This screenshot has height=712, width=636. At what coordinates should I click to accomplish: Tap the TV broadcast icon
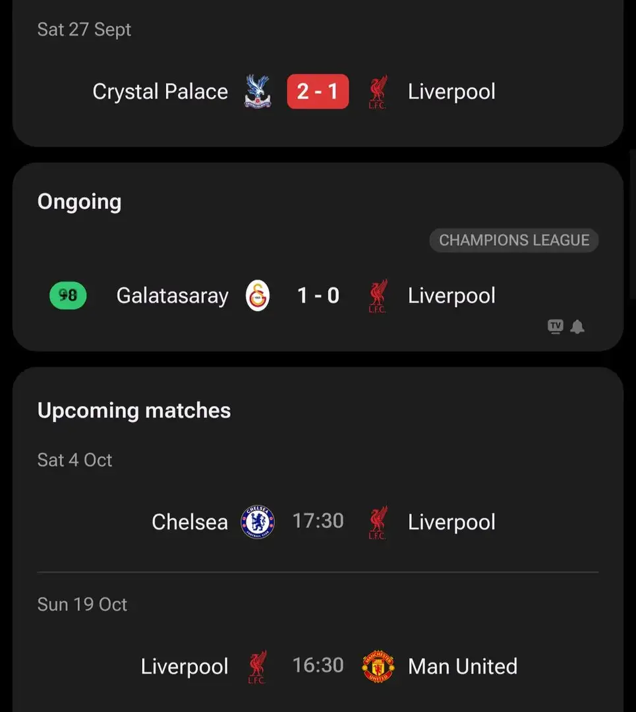pos(556,326)
